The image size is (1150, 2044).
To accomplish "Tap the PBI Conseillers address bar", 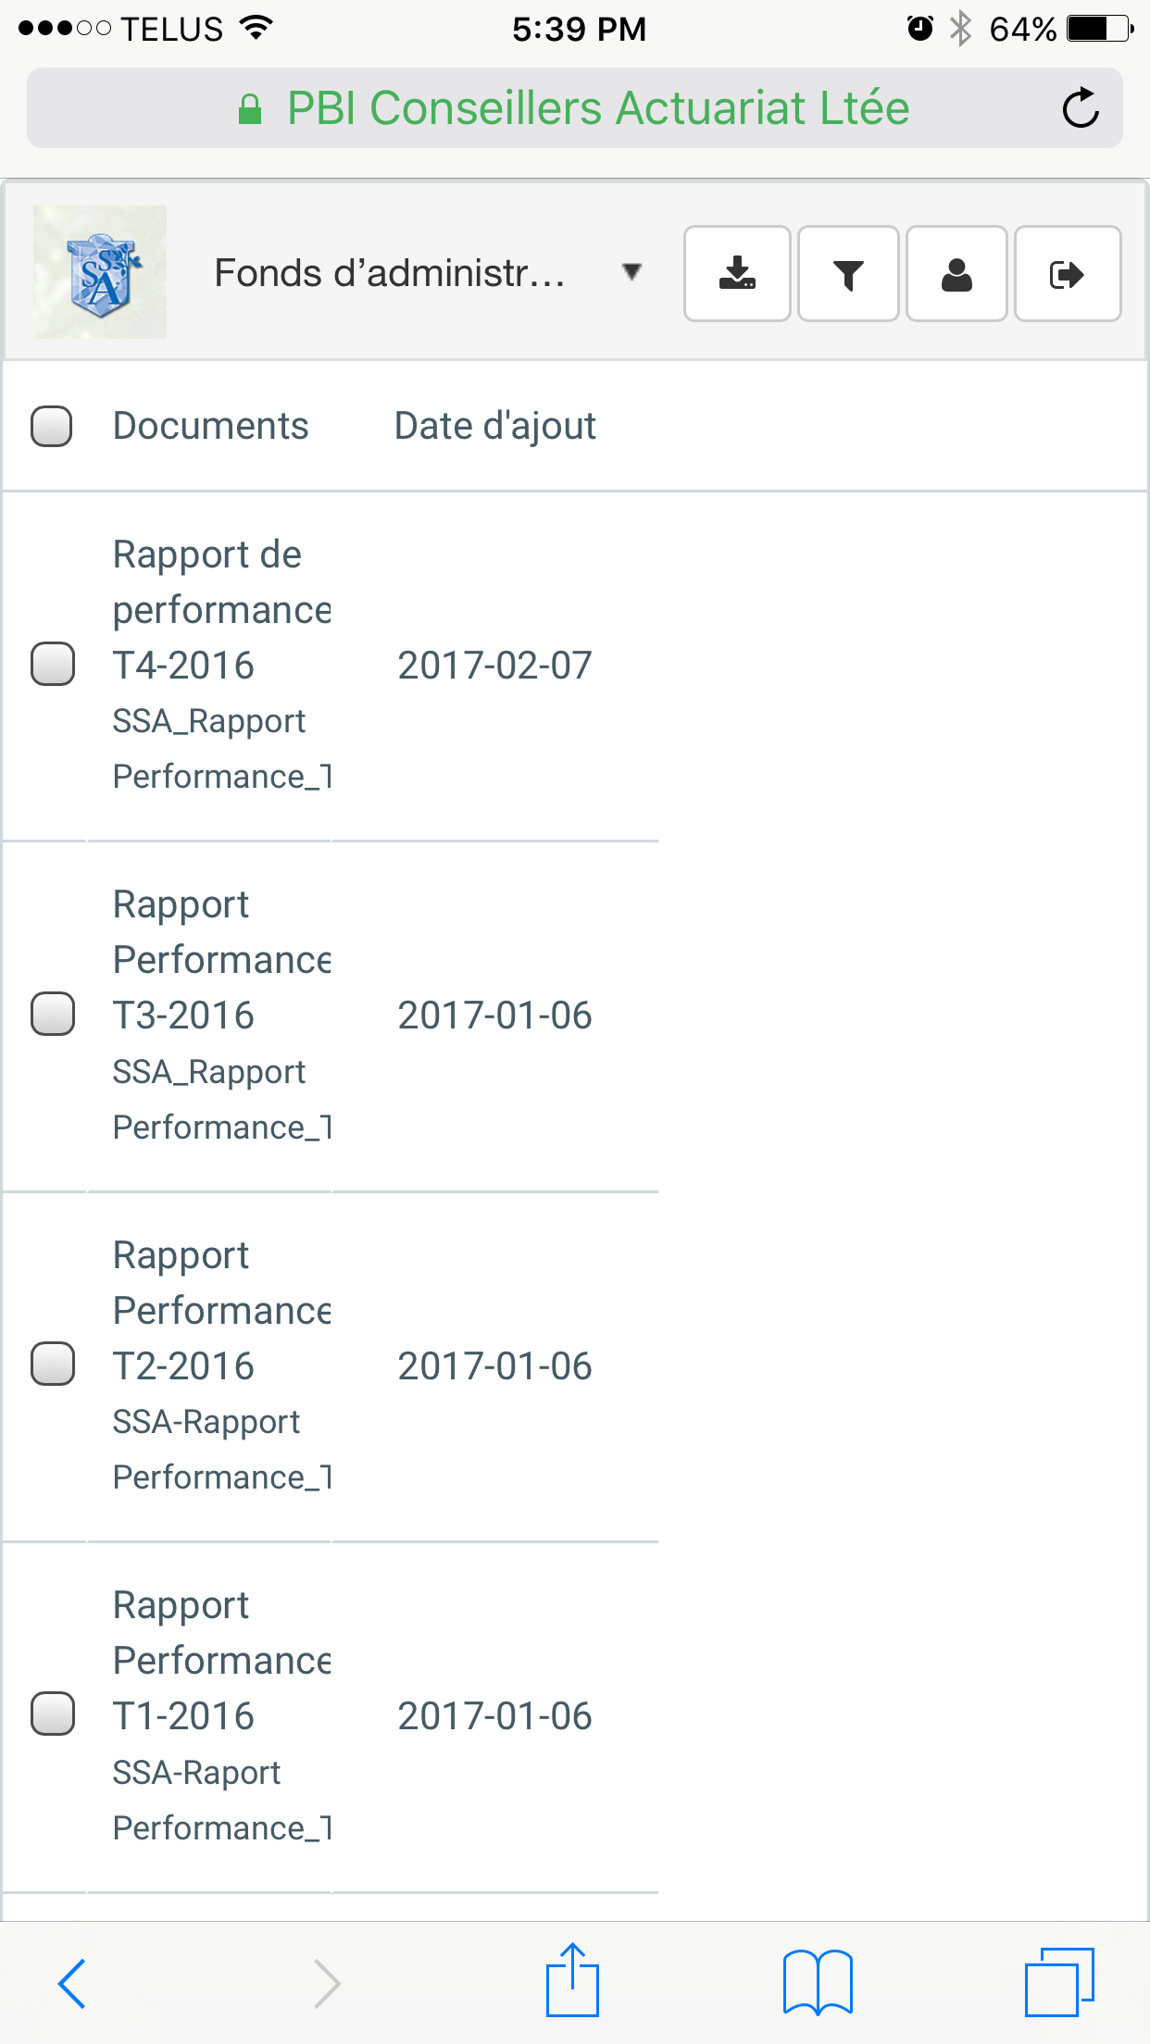I will (x=574, y=108).
